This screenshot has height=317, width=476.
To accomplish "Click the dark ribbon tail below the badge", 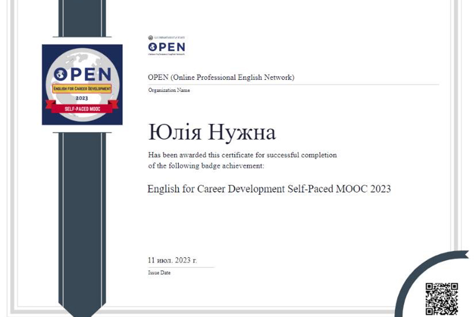I will [x=82, y=211].
